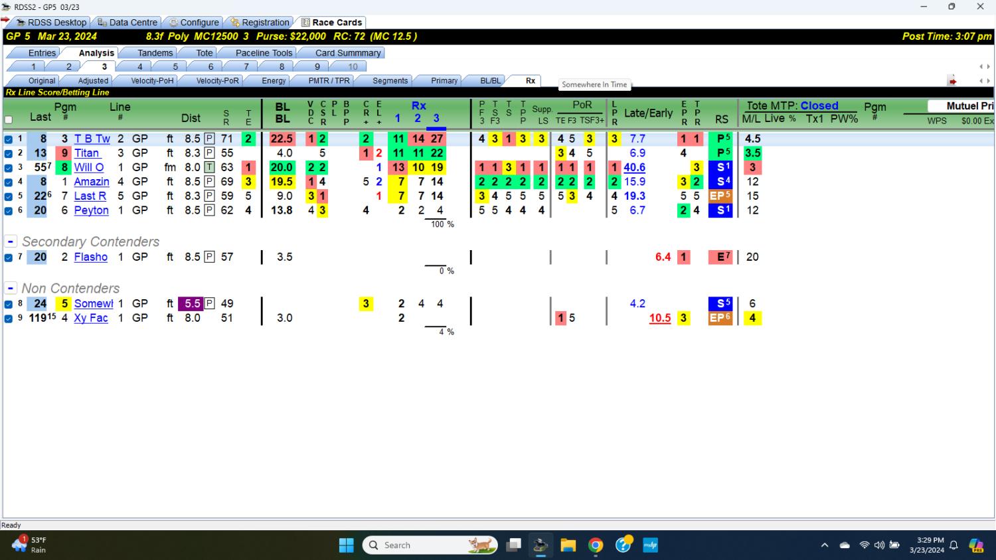Screen dimensions: 996x560
Task: Open Chrome from the taskbar
Action: (x=596, y=545)
